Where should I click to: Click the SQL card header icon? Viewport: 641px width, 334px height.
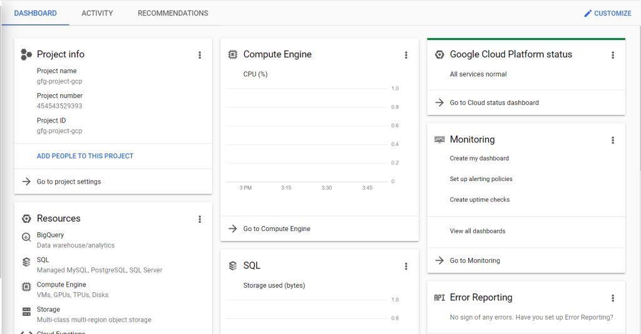coord(233,266)
